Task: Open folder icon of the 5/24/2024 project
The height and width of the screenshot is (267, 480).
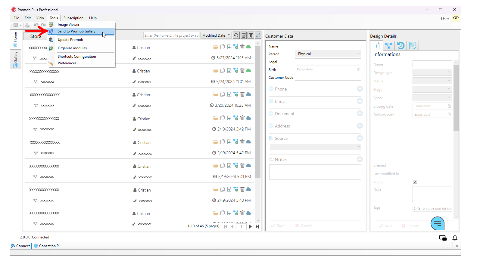Action: click(x=216, y=71)
